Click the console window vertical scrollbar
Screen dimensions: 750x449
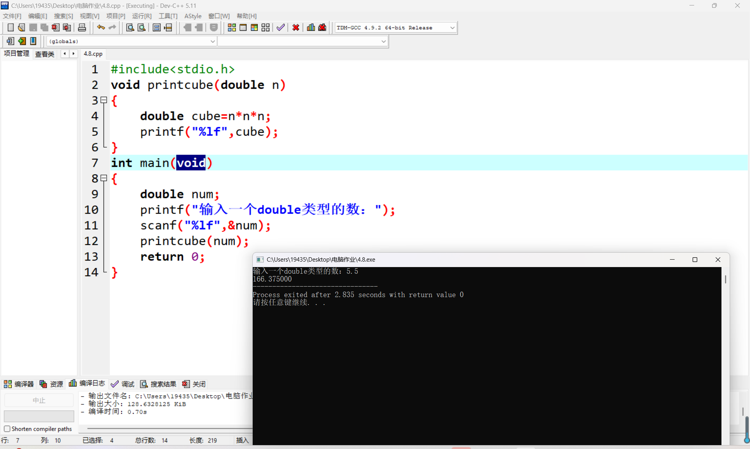(725, 280)
